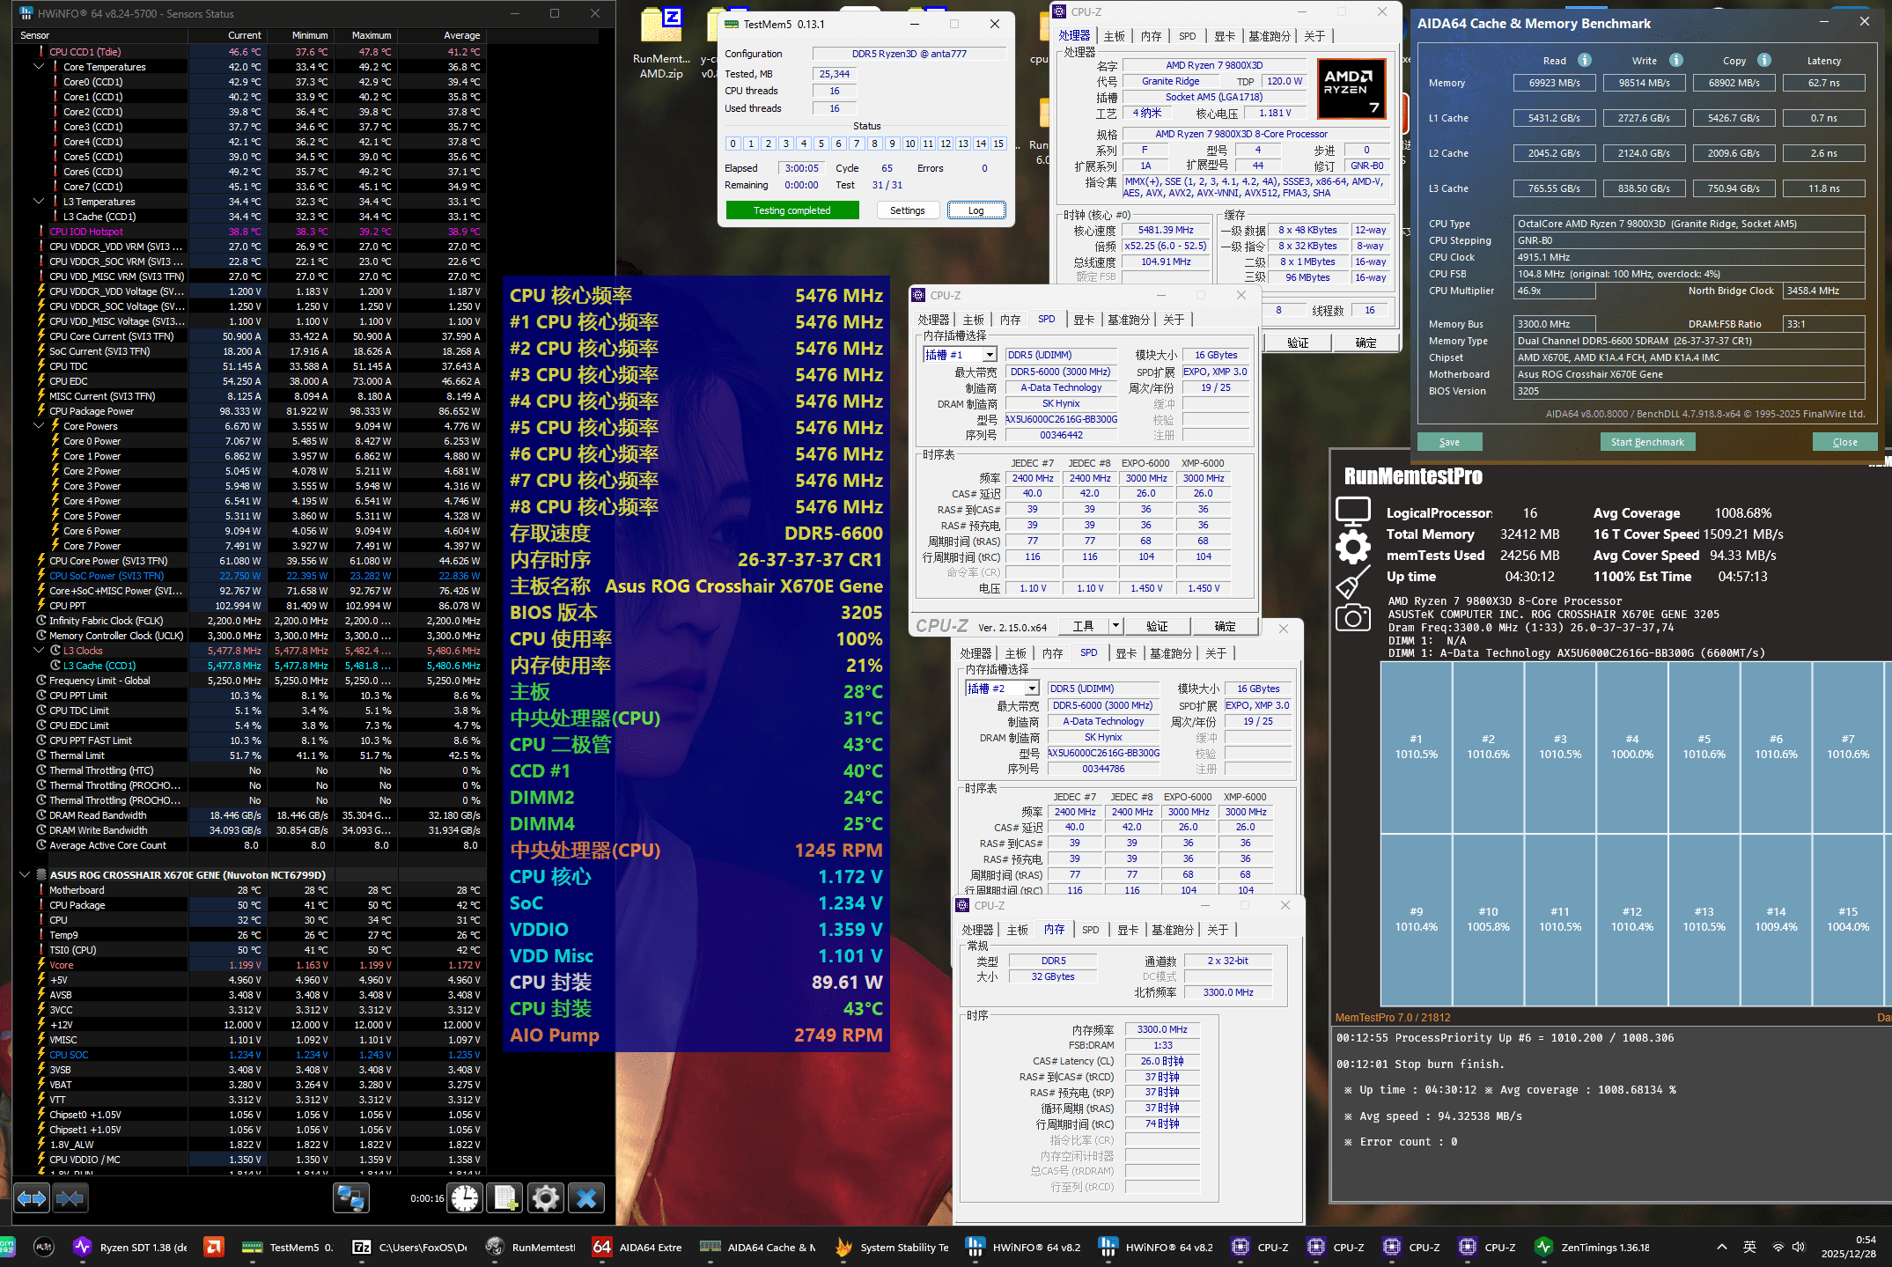
Task: Click the Start Benchmark button
Action: tap(1646, 442)
